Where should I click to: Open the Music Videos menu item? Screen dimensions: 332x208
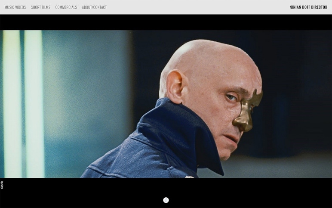15,7
